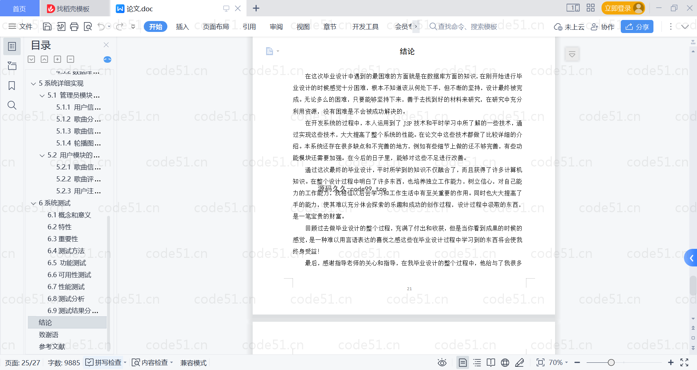The image size is (697, 370).
Task: Click the Undo arrow
Action: [101, 26]
